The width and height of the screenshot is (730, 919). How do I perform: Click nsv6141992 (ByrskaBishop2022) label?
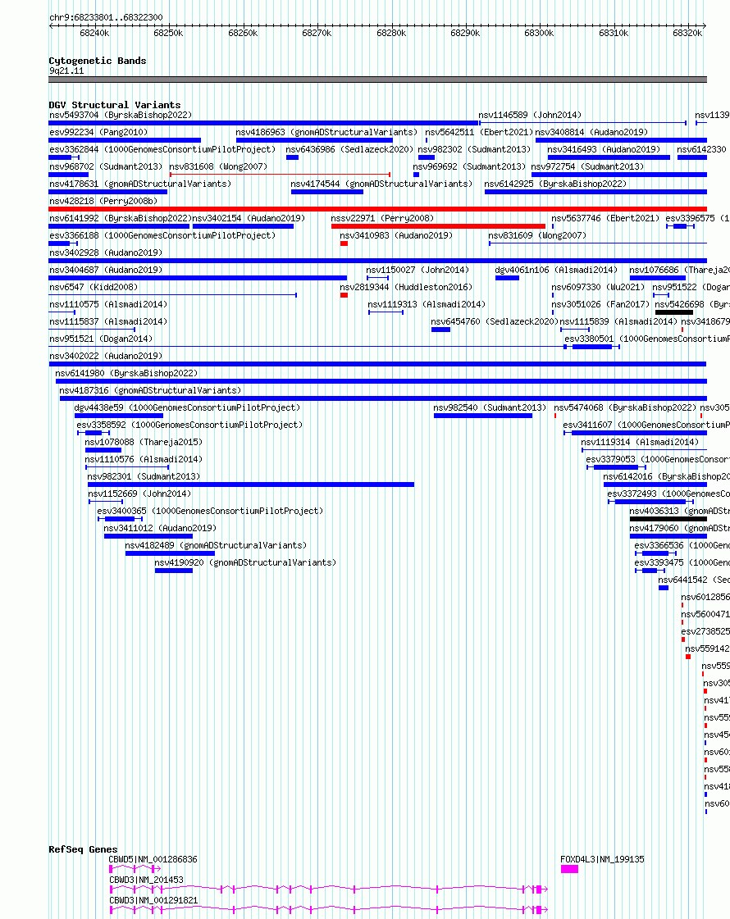pyautogui.click(x=121, y=218)
